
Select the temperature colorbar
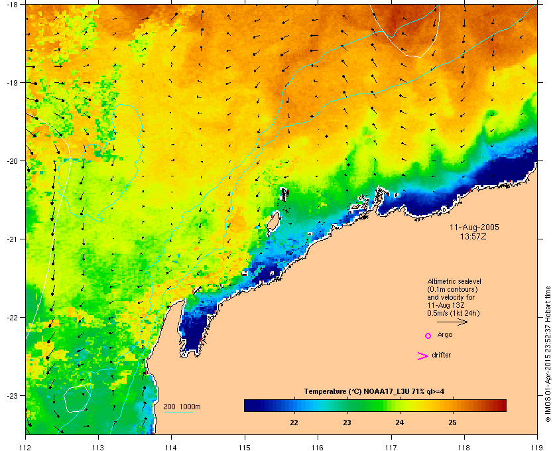[375, 405]
